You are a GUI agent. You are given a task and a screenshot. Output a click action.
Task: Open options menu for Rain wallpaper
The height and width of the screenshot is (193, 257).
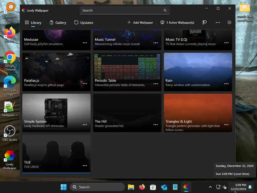point(226,84)
